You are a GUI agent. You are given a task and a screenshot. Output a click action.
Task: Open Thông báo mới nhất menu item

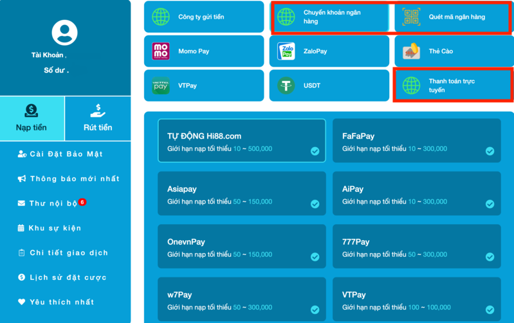[x=68, y=179]
